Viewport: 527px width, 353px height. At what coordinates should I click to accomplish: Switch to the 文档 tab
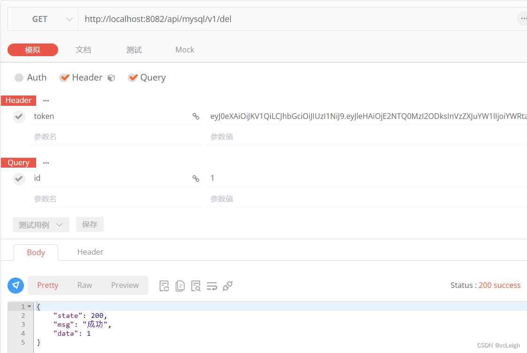[x=84, y=50]
